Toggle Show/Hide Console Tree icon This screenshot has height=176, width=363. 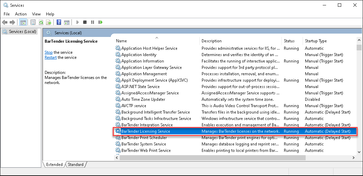(x=23, y=22)
